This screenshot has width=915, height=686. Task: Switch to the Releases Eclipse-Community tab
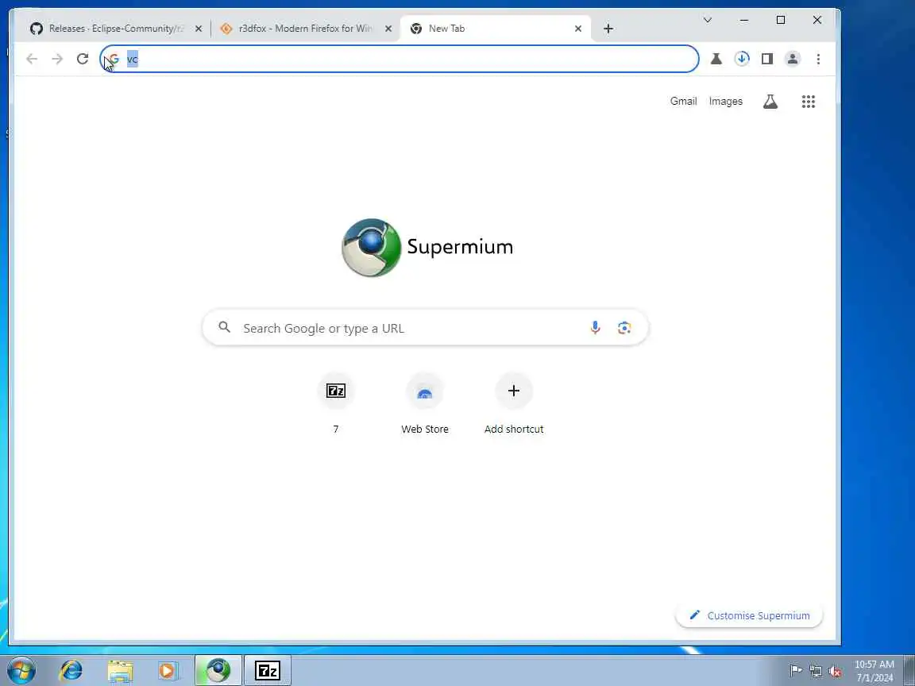(x=115, y=29)
